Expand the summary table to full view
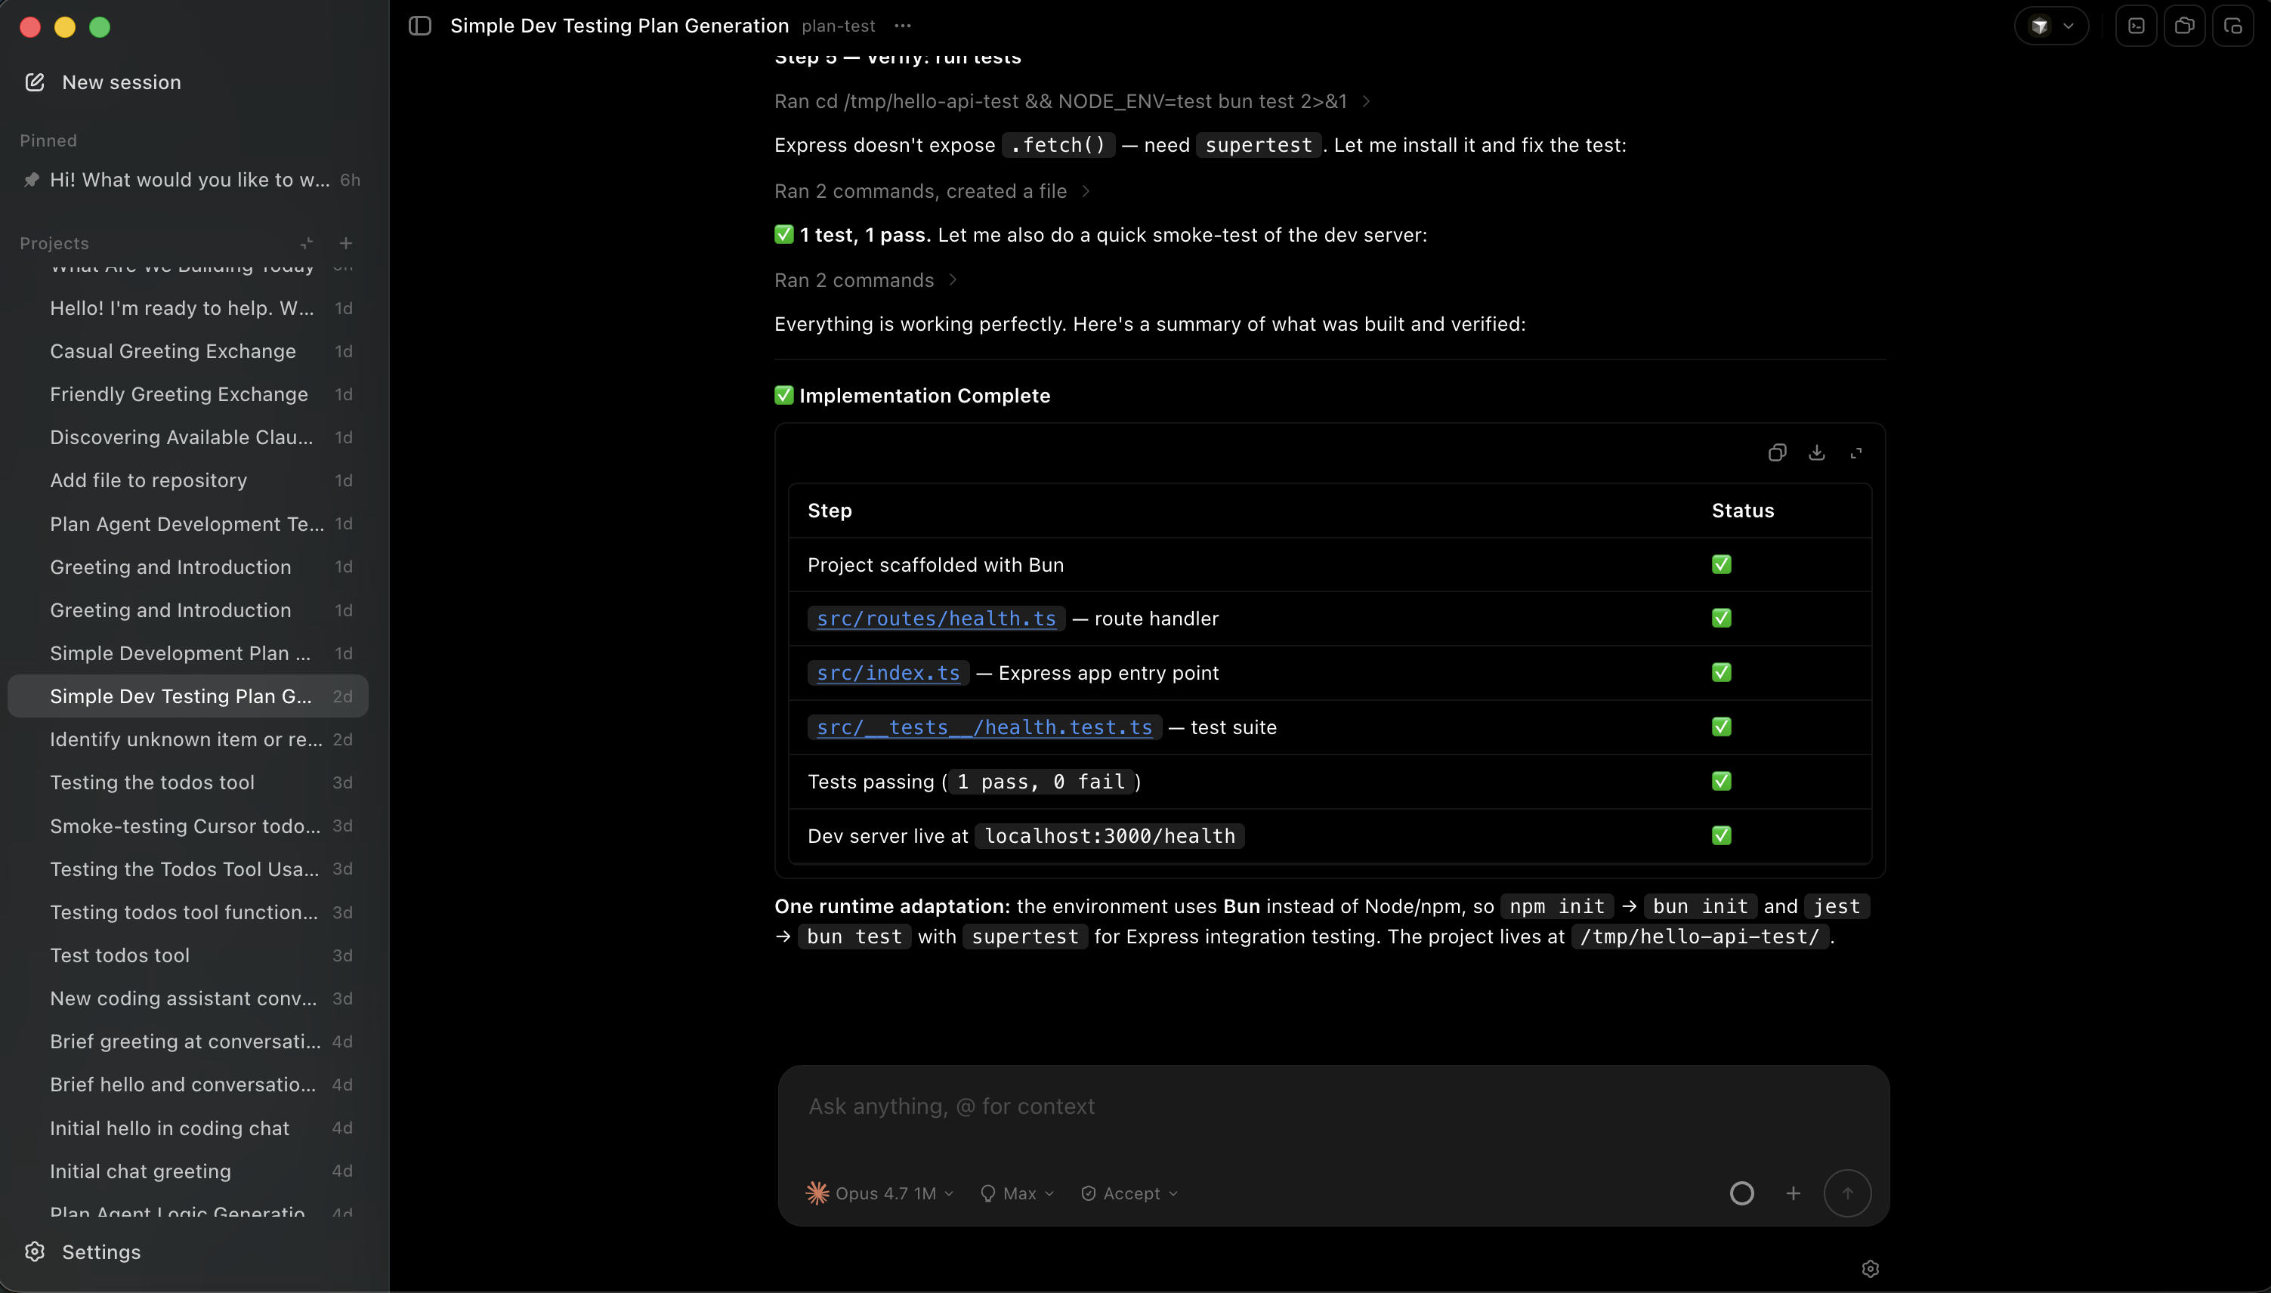 click(1856, 453)
